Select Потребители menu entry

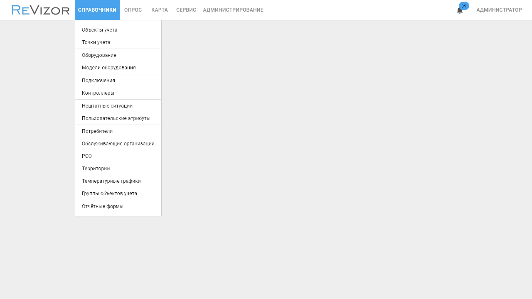tap(118, 131)
